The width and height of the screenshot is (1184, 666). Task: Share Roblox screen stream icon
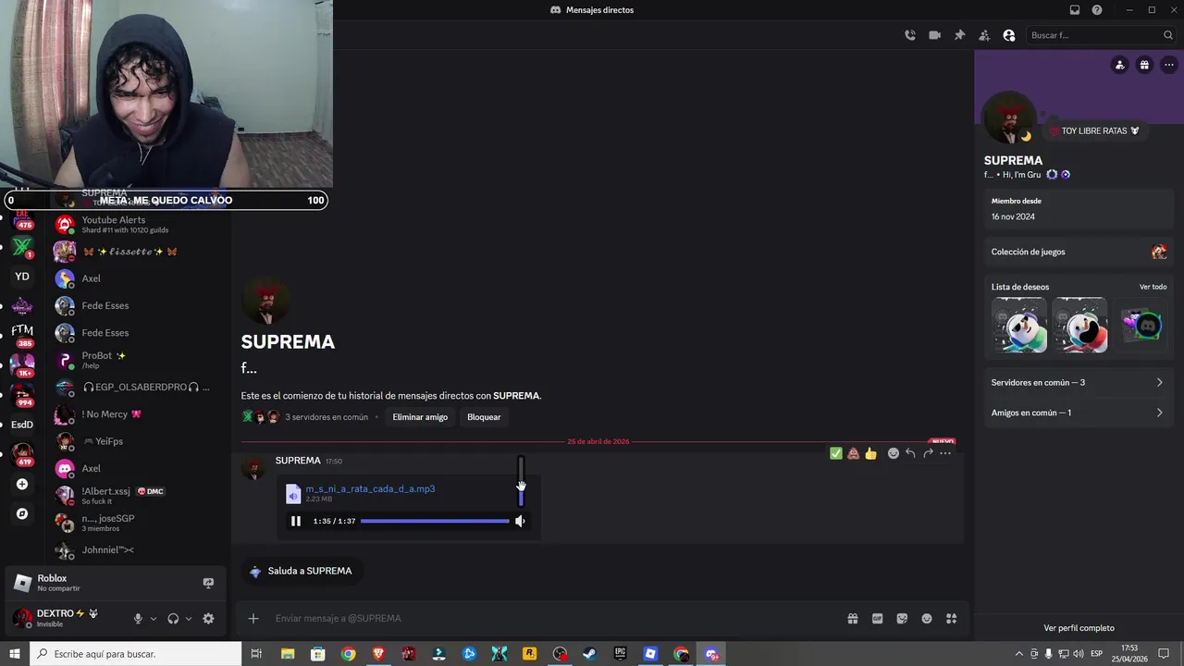pos(208,583)
